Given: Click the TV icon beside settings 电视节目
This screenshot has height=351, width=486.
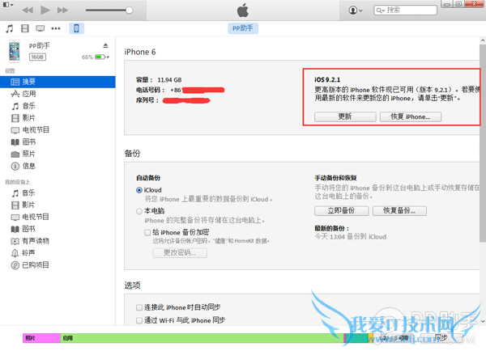Looking at the screenshot, I should pyautogui.click(x=15, y=130).
